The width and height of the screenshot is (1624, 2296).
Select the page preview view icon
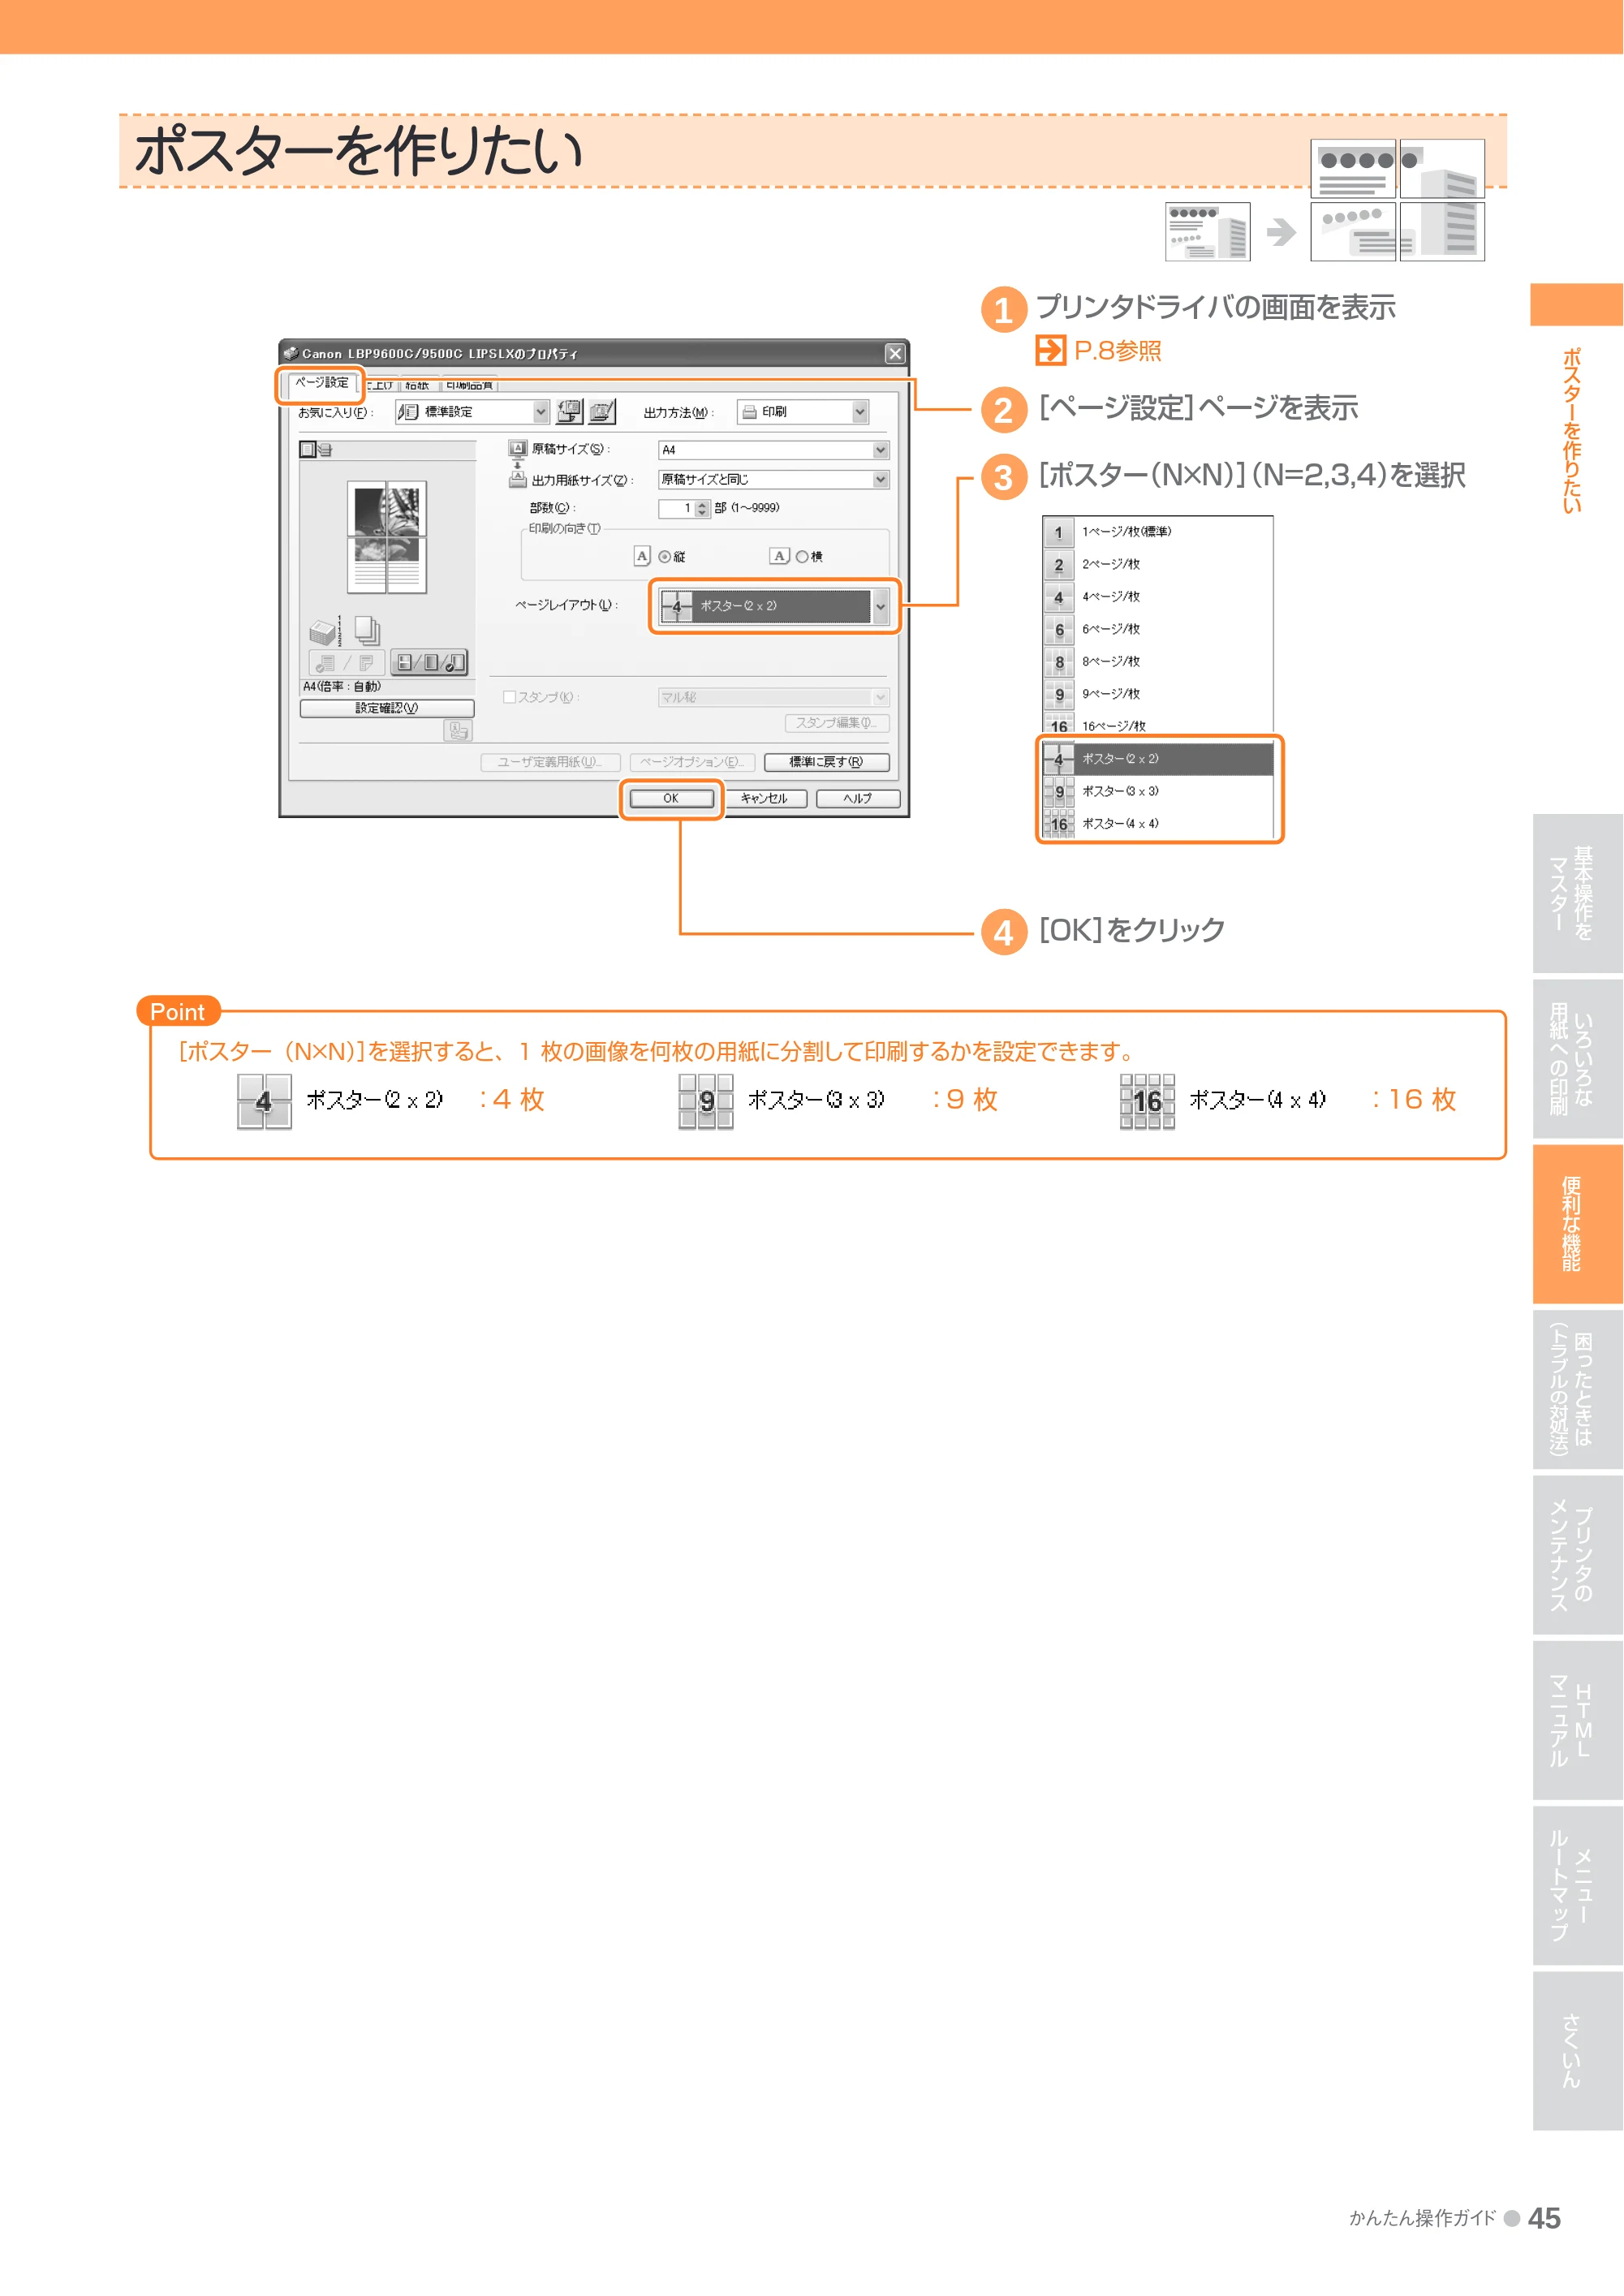pyautogui.click(x=307, y=449)
